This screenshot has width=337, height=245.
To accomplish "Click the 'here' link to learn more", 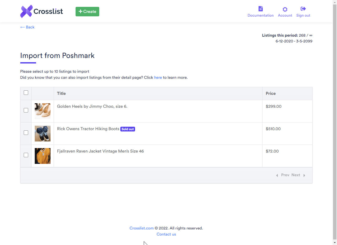I will tap(158, 77).
